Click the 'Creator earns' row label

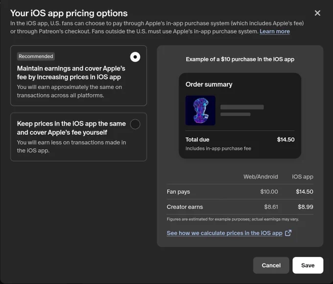[185, 207]
